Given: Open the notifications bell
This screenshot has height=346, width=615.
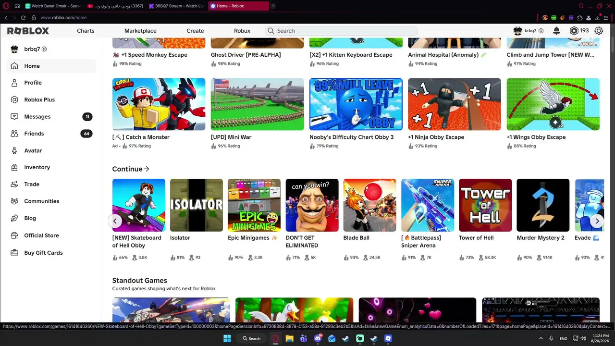Looking at the screenshot, I should (x=556, y=31).
